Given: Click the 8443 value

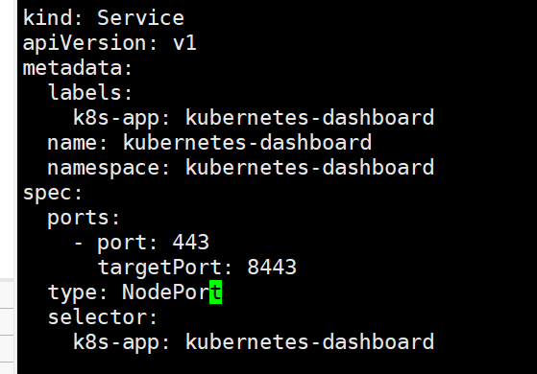Looking at the screenshot, I should 272,268.
